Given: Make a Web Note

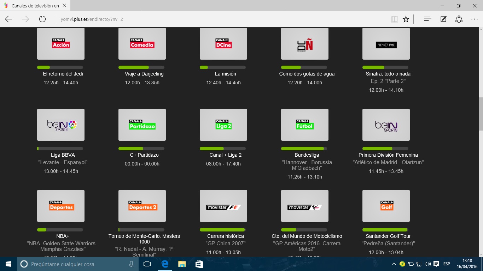Looking at the screenshot, I should pyautogui.click(x=443, y=19).
